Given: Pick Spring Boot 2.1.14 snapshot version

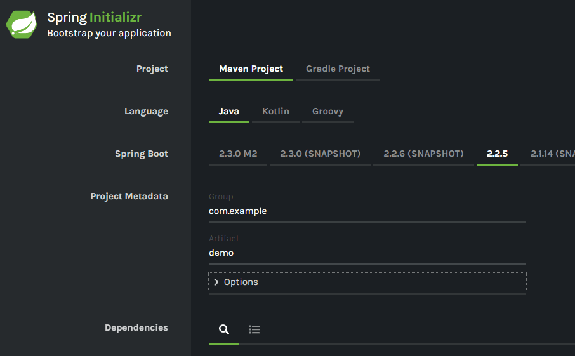Looking at the screenshot, I should (552, 154).
